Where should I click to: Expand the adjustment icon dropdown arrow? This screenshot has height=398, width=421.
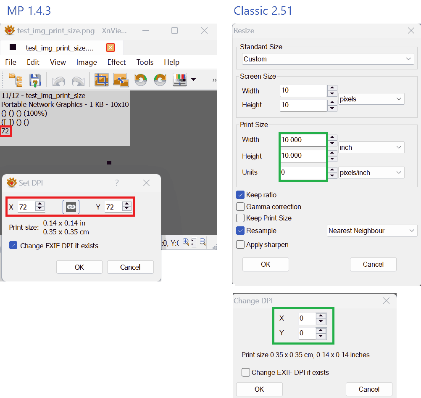(193, 80)
